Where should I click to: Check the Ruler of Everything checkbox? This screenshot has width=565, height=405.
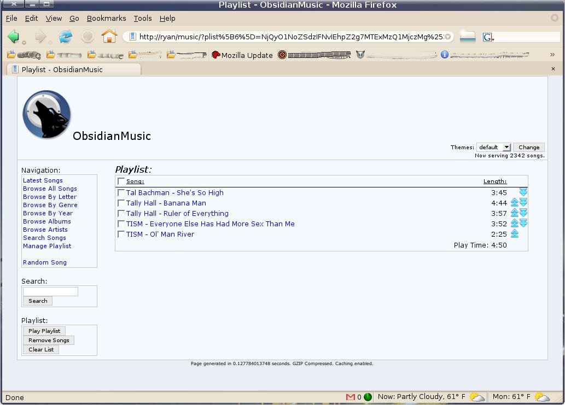(121, 214)
